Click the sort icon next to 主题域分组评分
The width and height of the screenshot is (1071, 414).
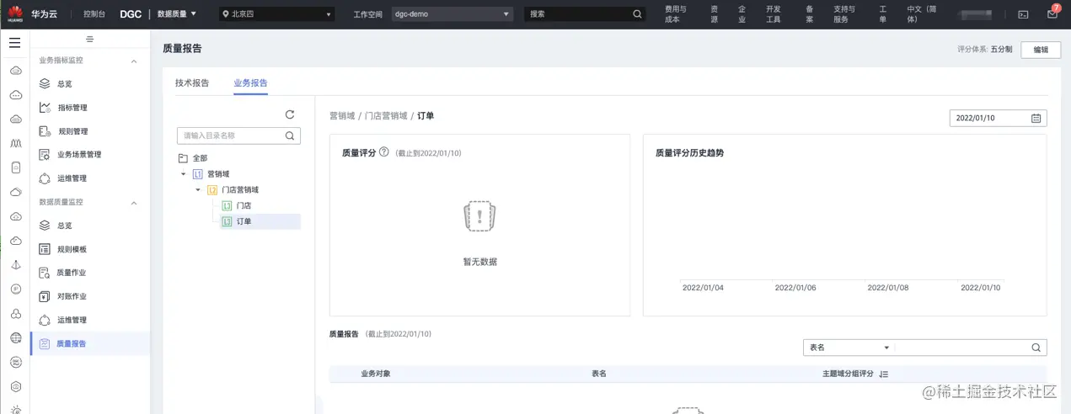884,374
